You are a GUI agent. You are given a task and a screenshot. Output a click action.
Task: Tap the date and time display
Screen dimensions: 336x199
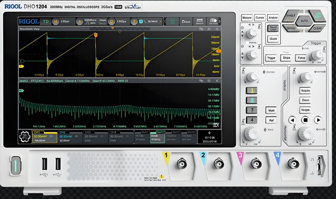pos(209,140)
